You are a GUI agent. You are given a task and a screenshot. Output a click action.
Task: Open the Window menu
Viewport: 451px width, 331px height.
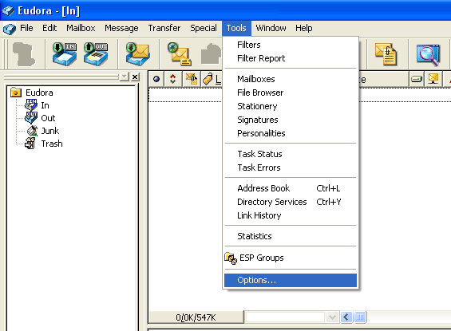coord(271,28)
